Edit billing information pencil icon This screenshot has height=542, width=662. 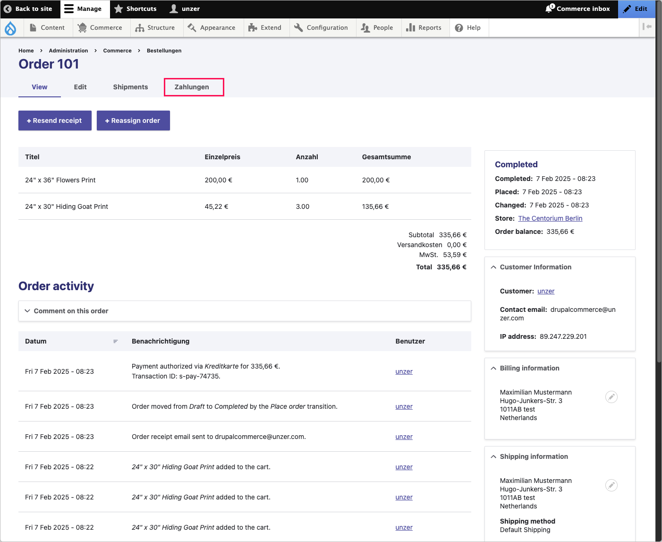tap(611, 397)
